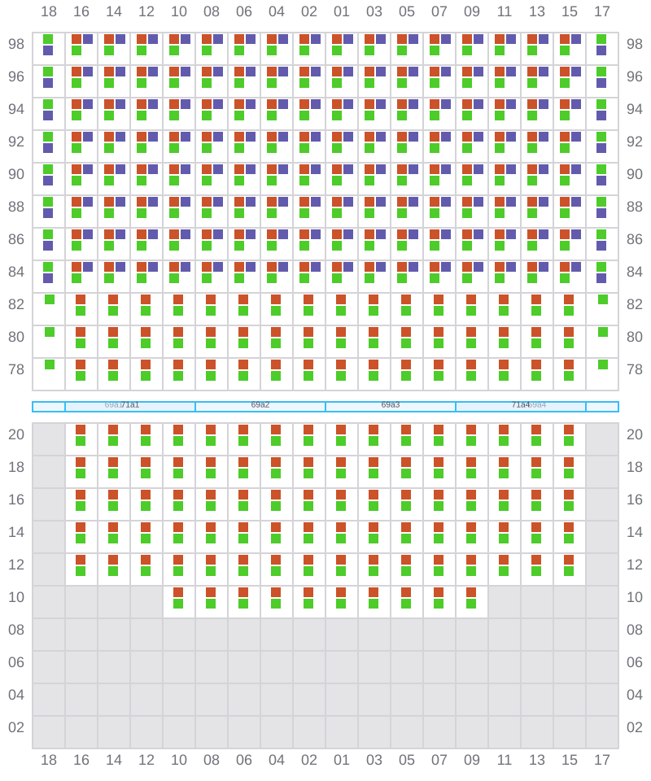
Task: Click column header 18 at the top left
Action: click(49, 11)
